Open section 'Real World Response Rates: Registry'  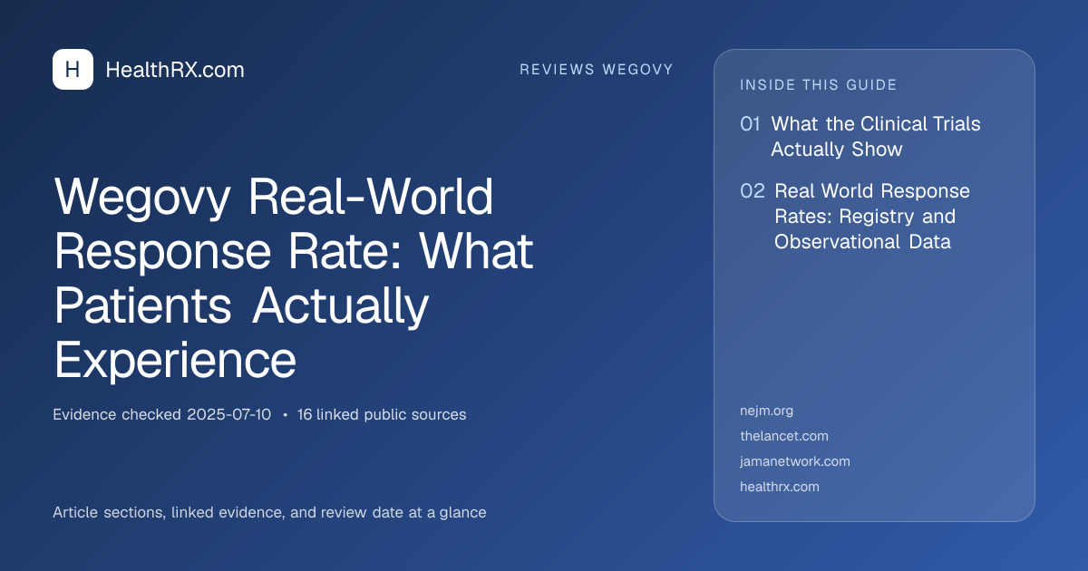(872, 217)
